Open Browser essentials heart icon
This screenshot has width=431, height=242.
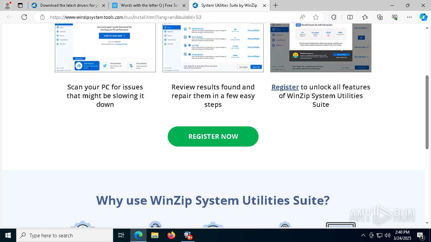pos(395,17)
